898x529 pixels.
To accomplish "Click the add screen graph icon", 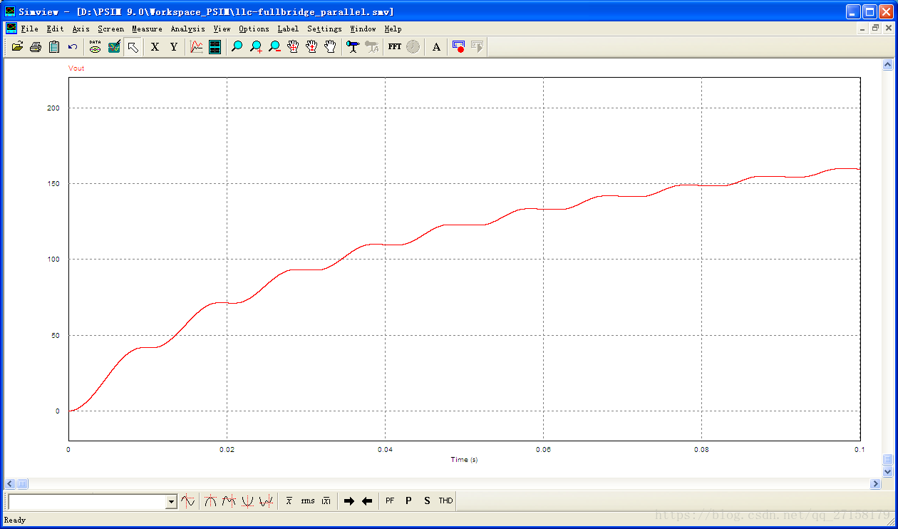I will click(196, 47).
